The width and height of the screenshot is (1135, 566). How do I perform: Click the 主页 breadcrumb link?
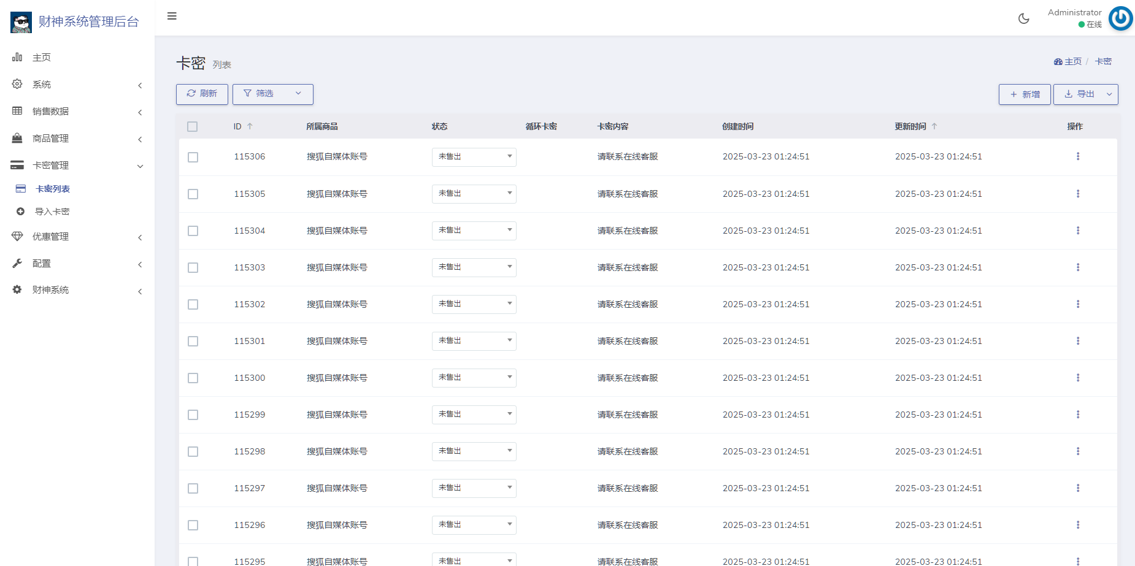pyautogui.click(x=1072, y=61)
